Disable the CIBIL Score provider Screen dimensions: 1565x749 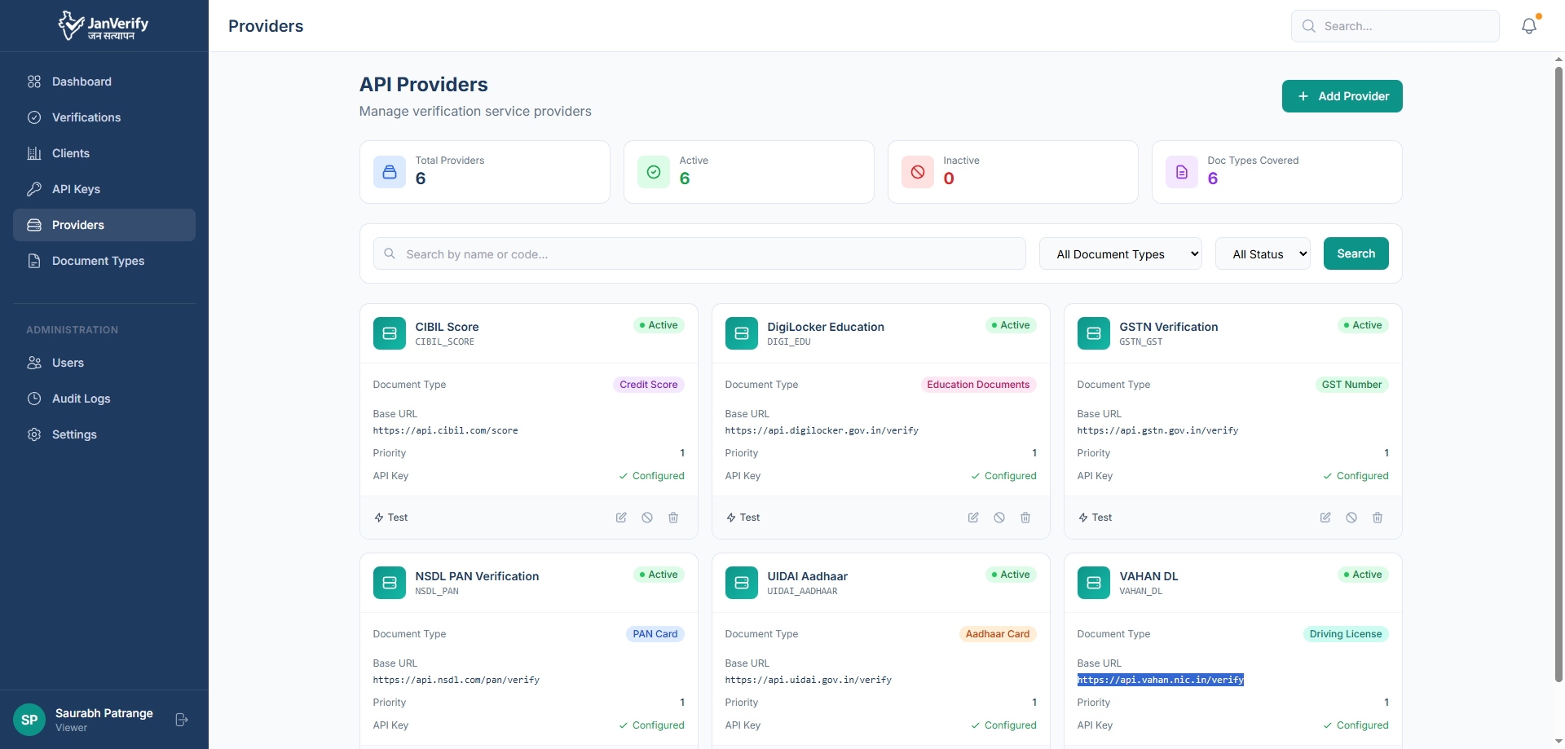[647, 518]
